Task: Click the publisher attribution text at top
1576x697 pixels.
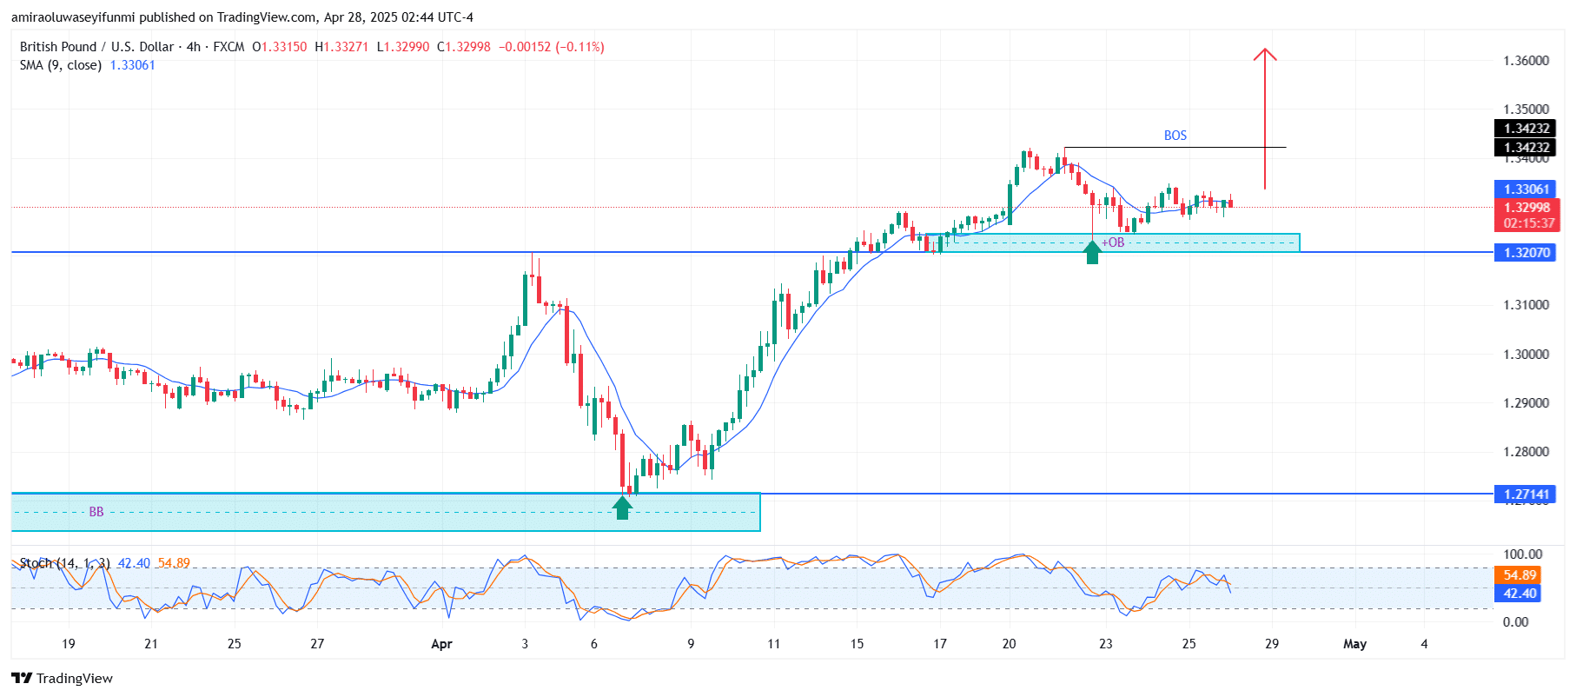Action: pos(242,17)
